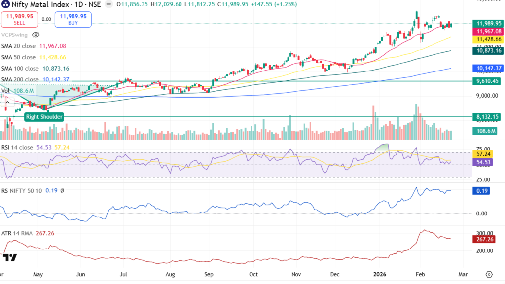Open chart settings gear on time axis

[x=489, y=274]
